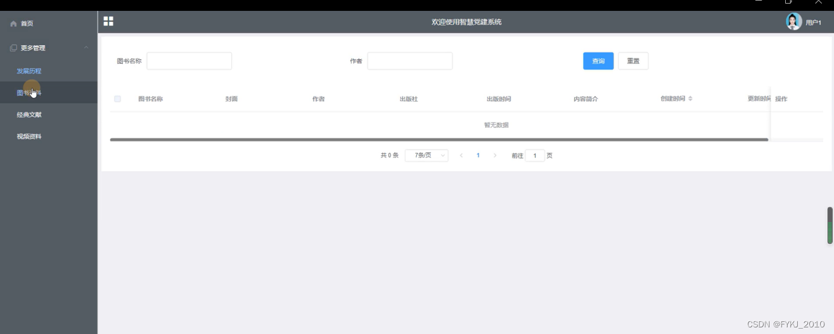This screenshot has width=834, height=334.
Task: Sort by 创建时间 using the sort arrows
Action: (691, 98)
